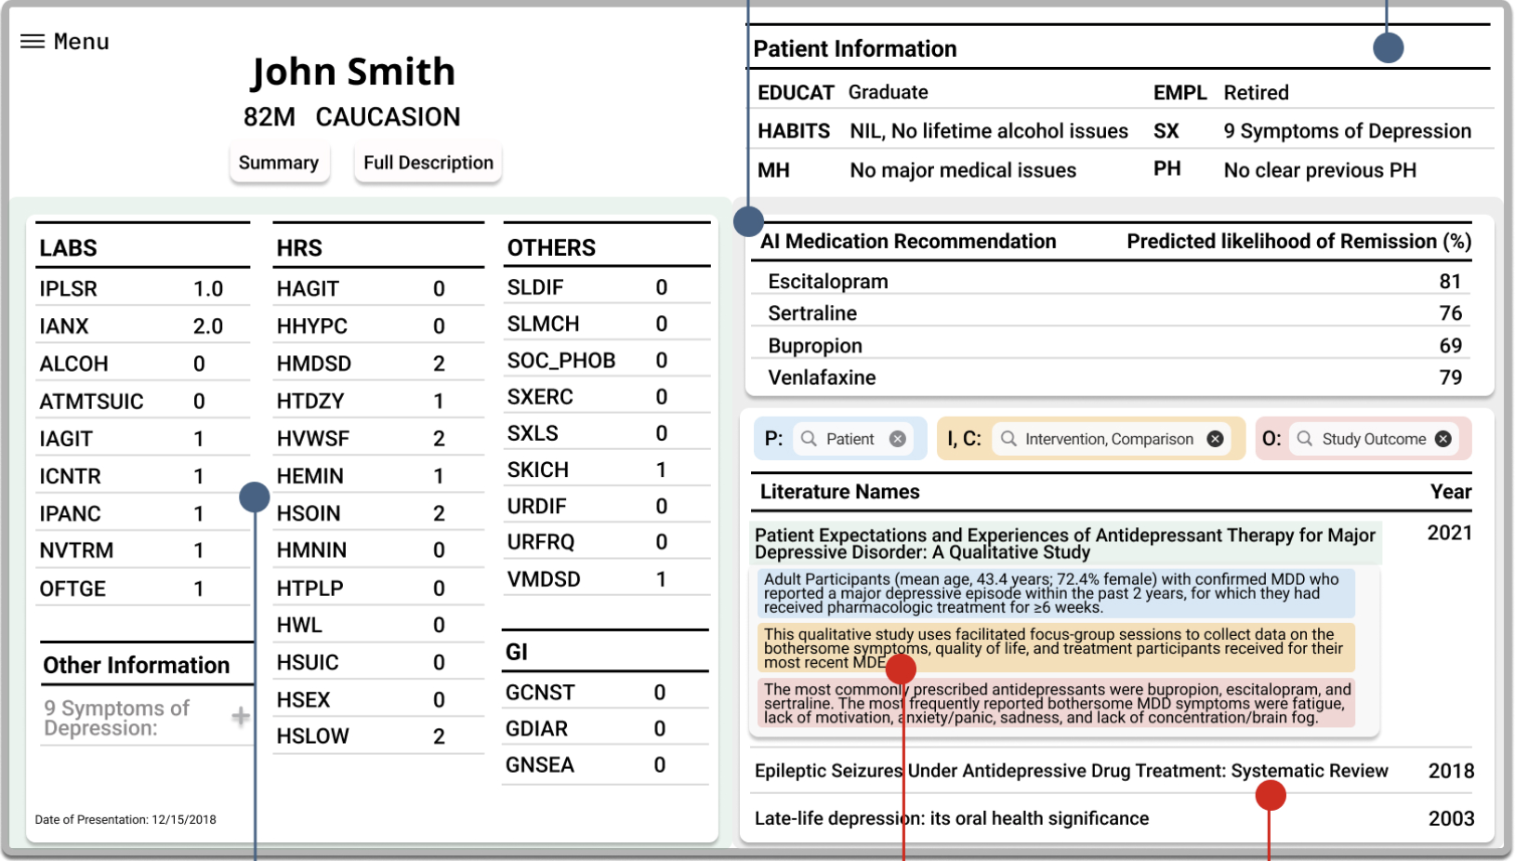Expand the Late-life depression literature entry
Screen dimensions: 1515x861
[951, 818]
